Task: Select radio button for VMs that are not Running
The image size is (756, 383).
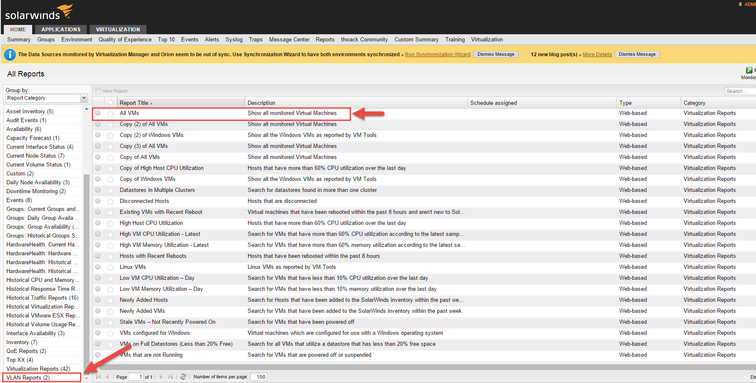Action: point(98,355)
